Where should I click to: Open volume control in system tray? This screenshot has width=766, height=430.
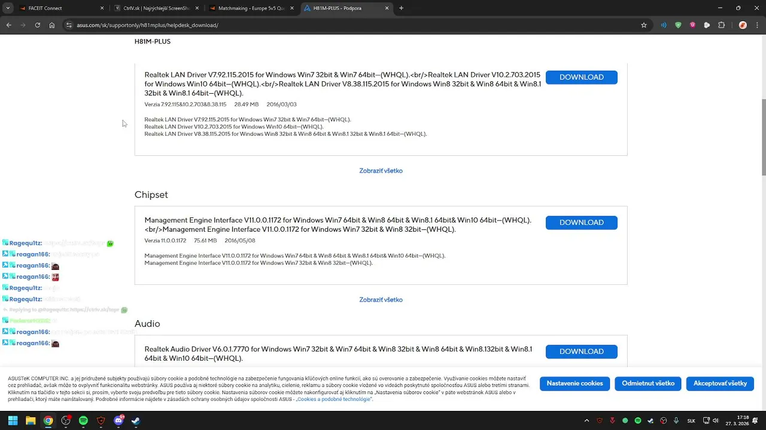pos(715,420)
